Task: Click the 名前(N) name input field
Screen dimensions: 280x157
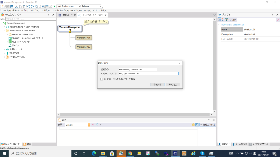Action: tap(138, 70)
